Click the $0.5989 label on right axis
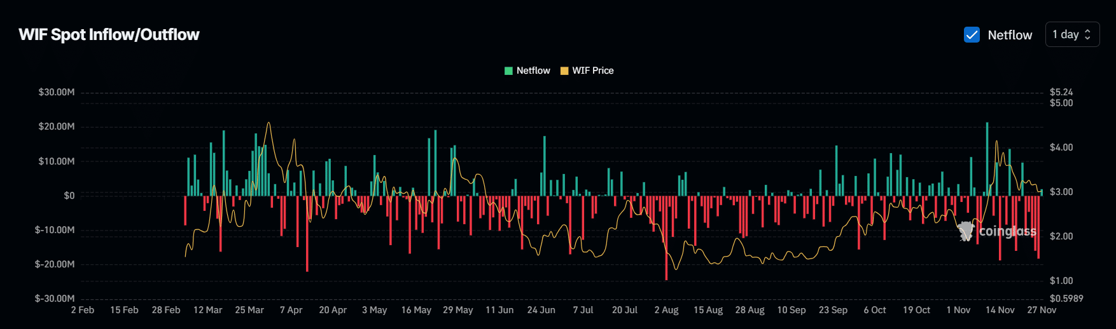The width and height of the screenshot is (1116, 329). point(1066,299)
